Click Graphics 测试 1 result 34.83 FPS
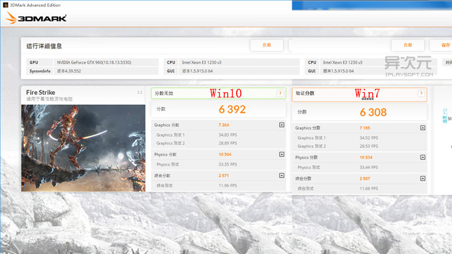Screen dimensions: 452x254 (228, 135)
